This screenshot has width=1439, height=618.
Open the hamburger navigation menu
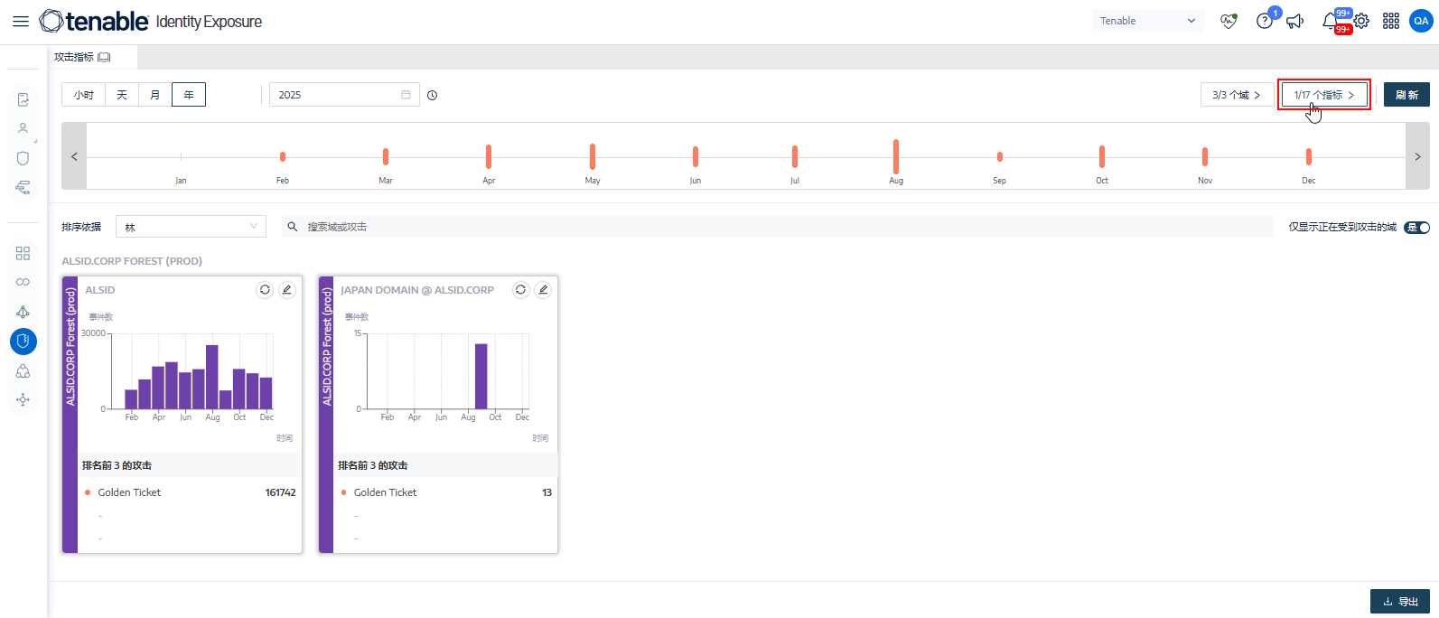[x=20, y=21]
